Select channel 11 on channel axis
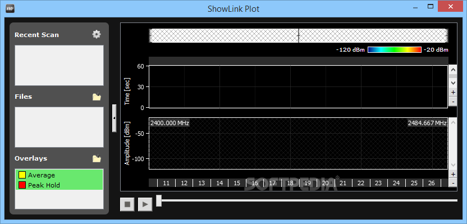This screenshot has width=467, height=224. pyautogui.click(x=167, y=183)
